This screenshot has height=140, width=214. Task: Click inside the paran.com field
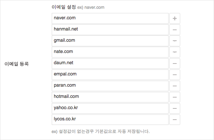tap(110, 86)
